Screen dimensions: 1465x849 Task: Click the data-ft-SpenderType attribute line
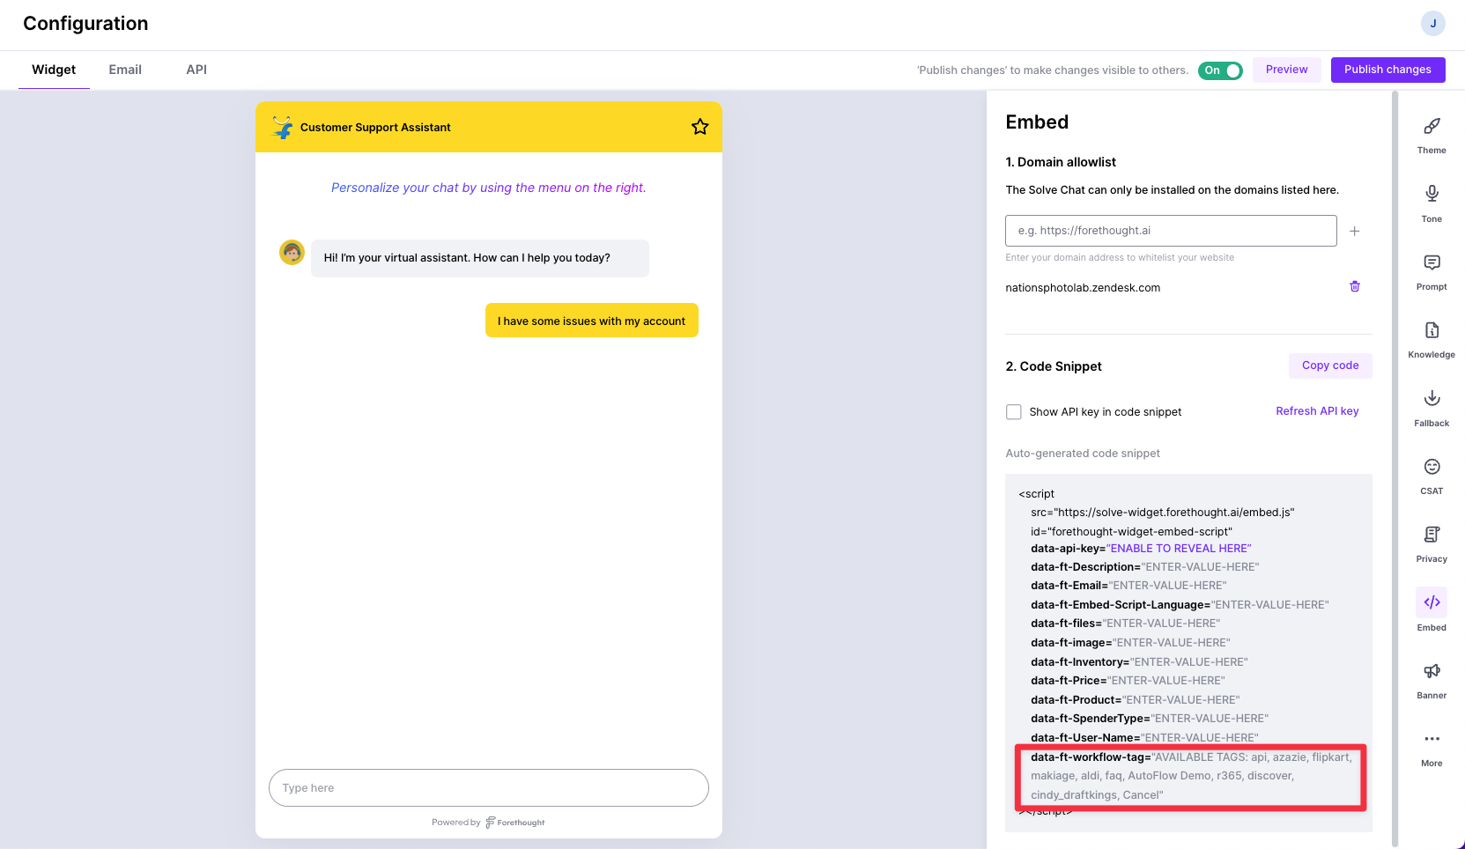[1150, 719]
